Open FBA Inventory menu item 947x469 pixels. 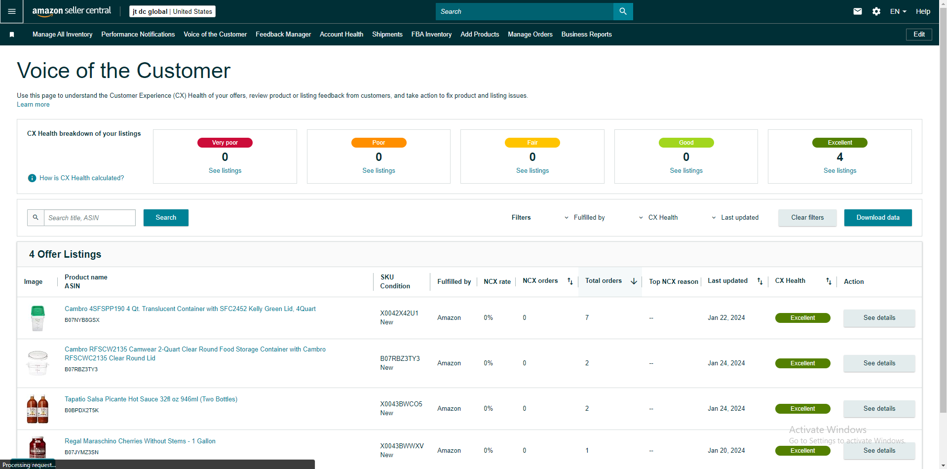(x=432, y=35)
